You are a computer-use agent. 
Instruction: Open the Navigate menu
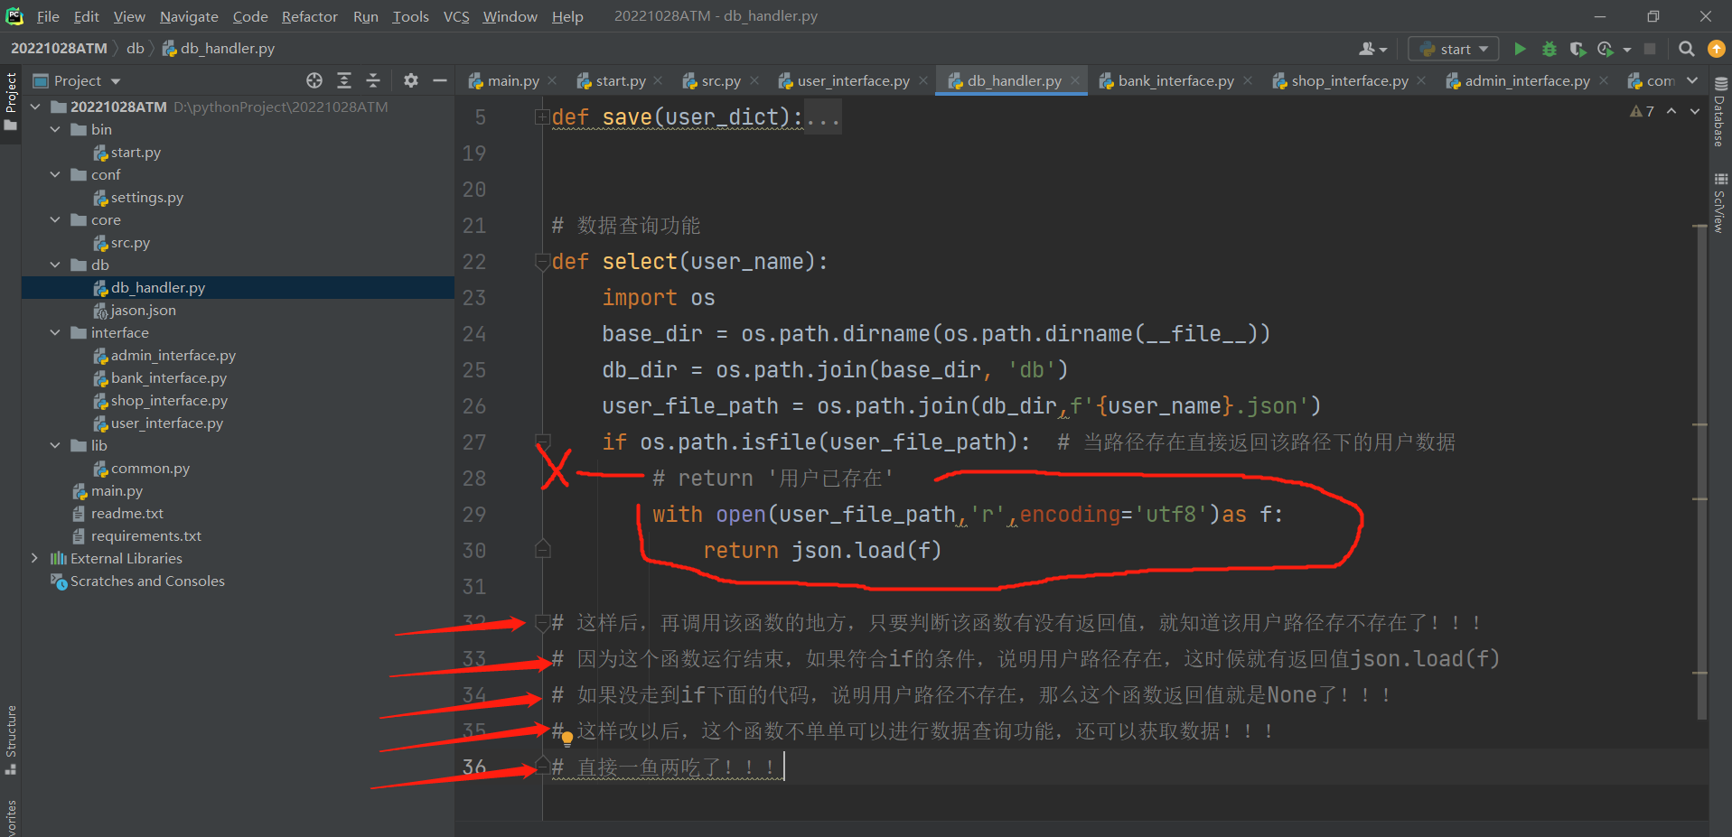pyautogui.click(x=189, y=16)
